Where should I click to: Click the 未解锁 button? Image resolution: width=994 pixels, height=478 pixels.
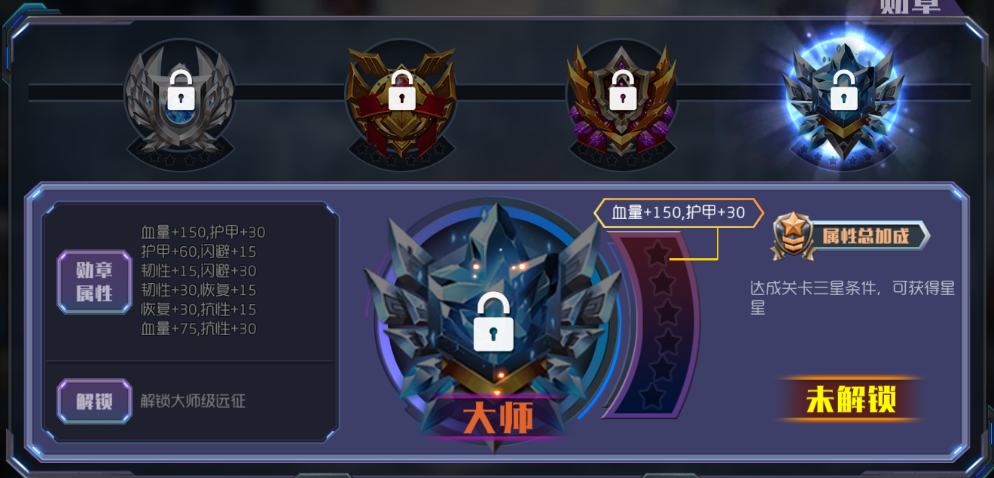point(851,399)
